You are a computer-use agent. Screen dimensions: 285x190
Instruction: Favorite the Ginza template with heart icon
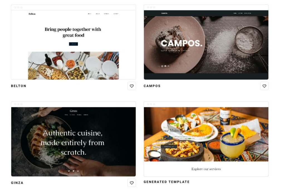coord(132,183)
